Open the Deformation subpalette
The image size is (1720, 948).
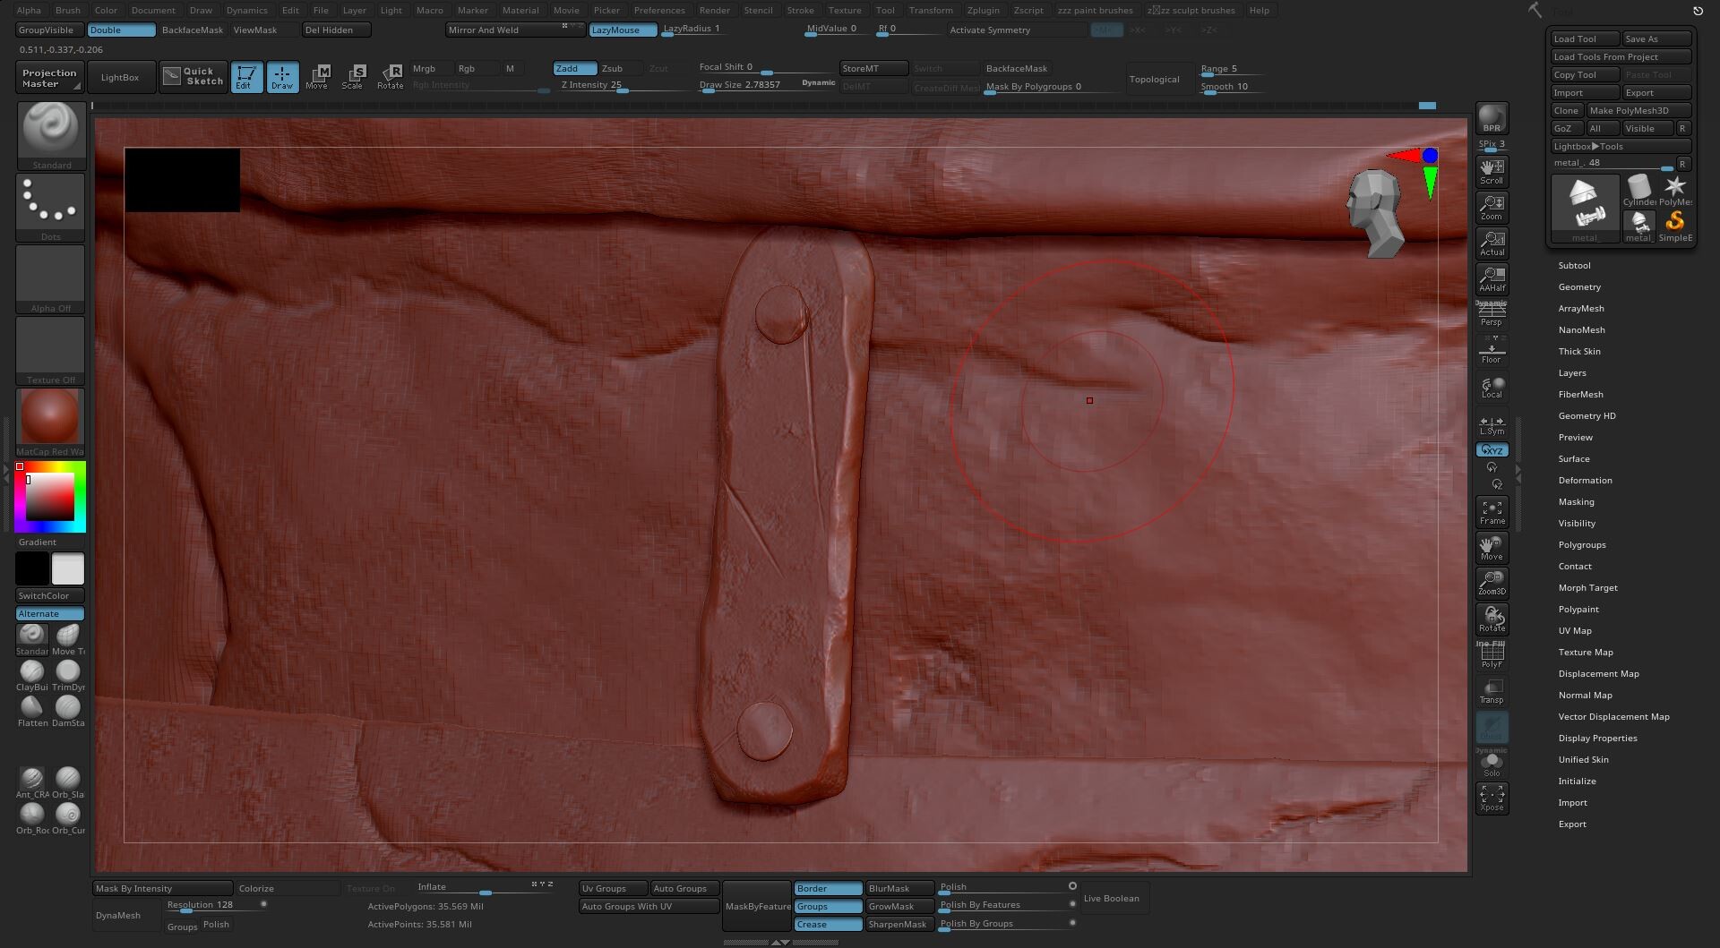[1585, 481]
